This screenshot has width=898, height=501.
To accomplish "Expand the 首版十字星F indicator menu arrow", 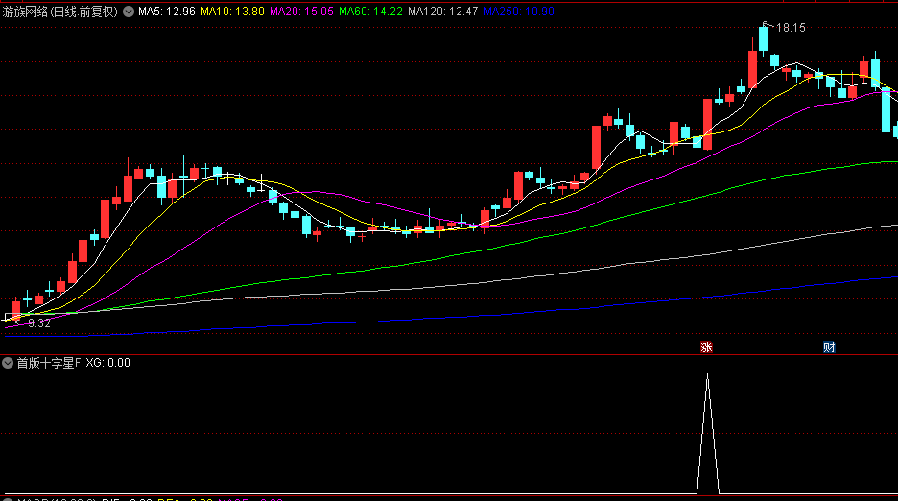I will (x=8, y=363).
